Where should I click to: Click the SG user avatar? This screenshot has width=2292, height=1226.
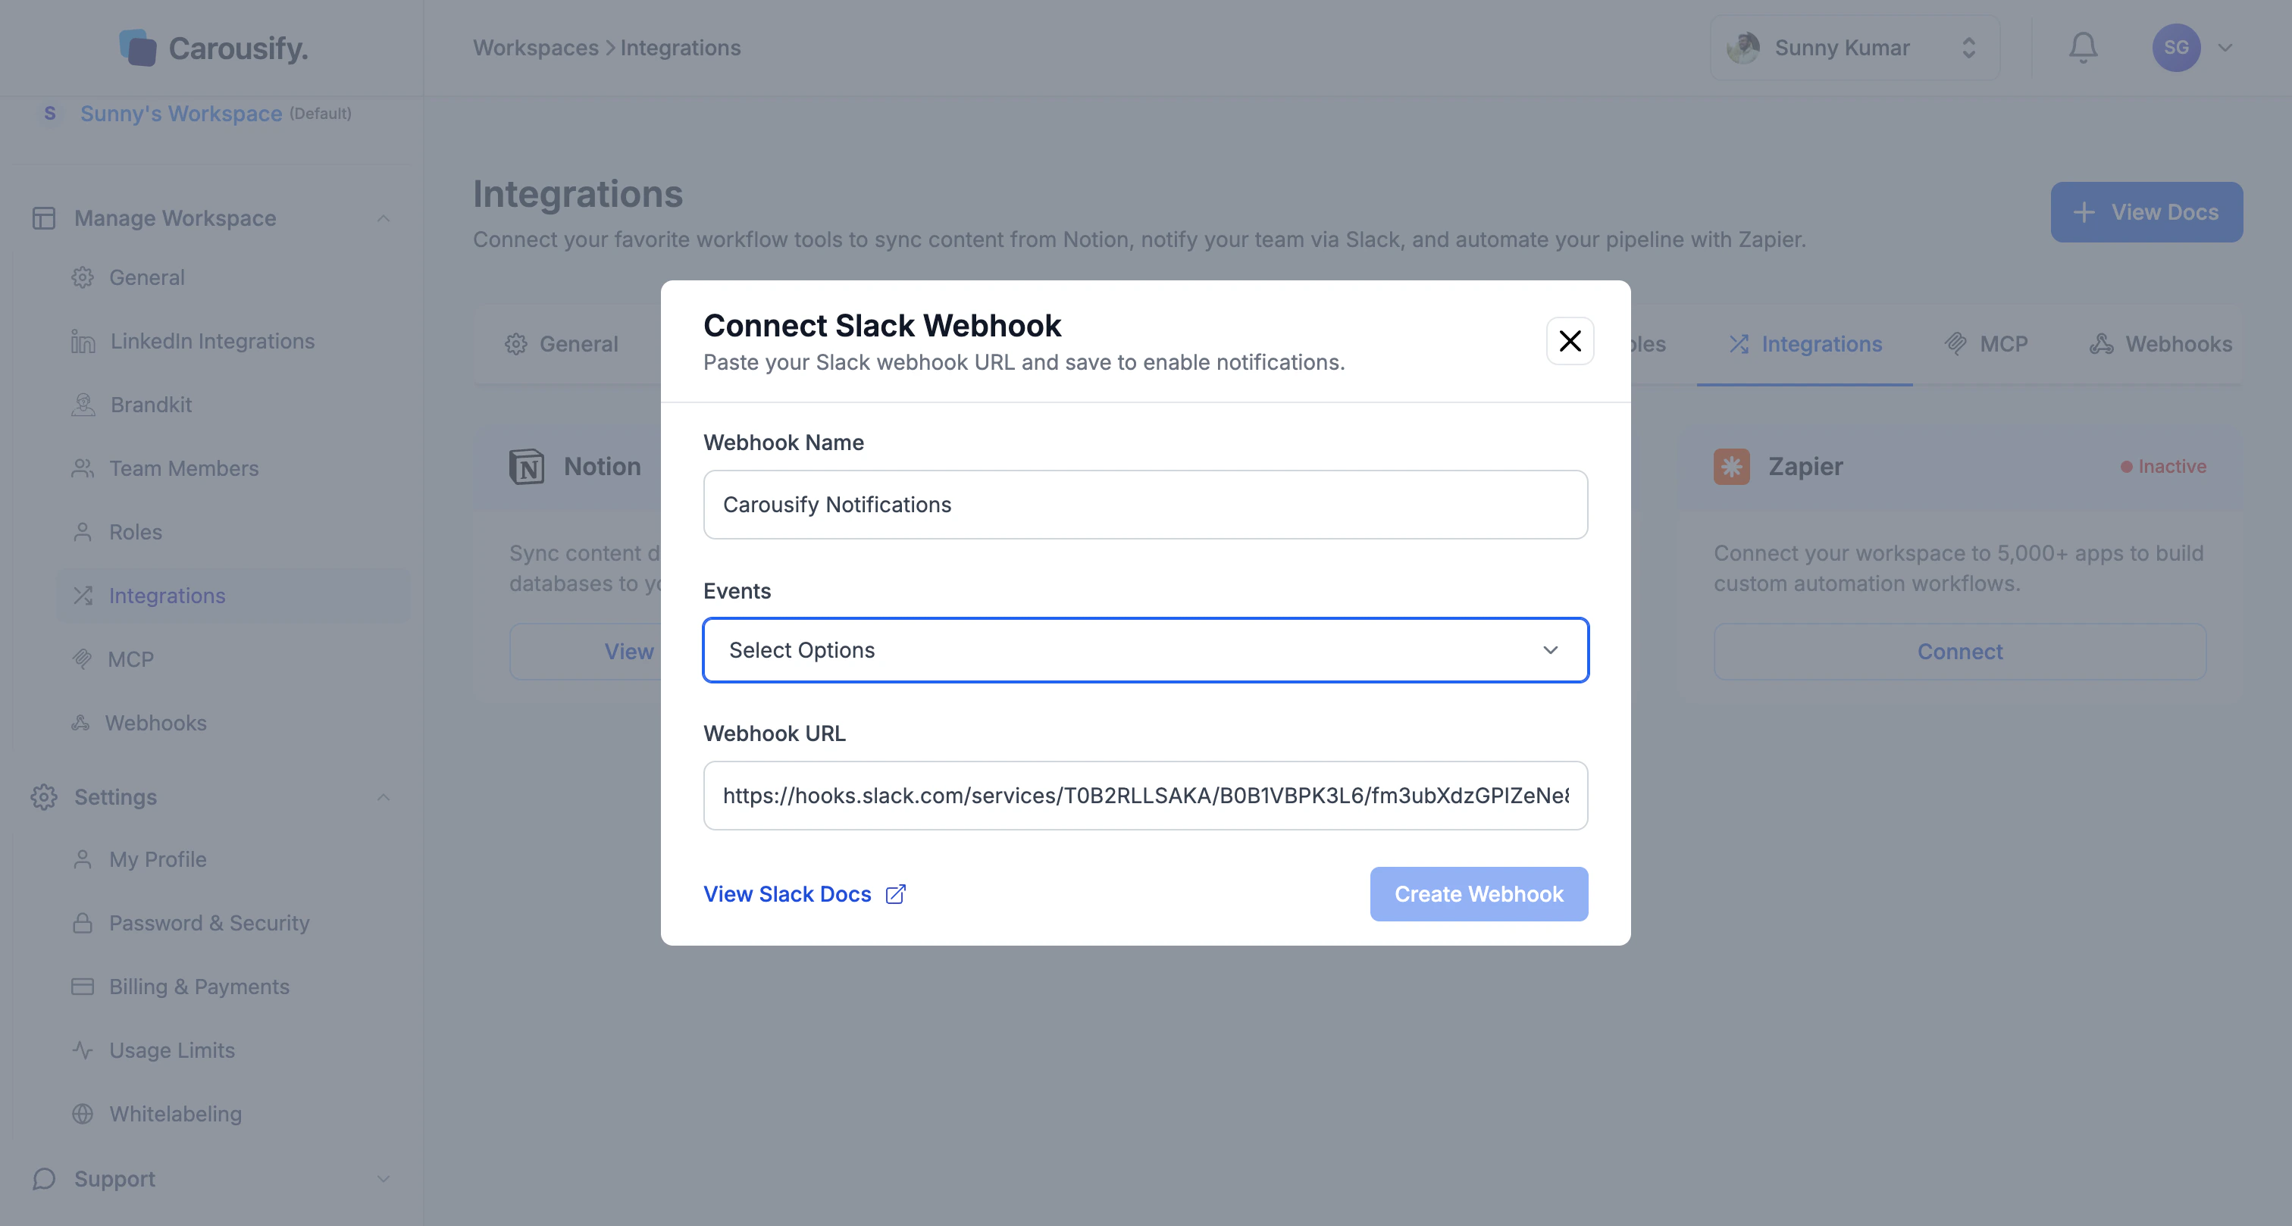pyautogui.click(x=2175, y=48)
